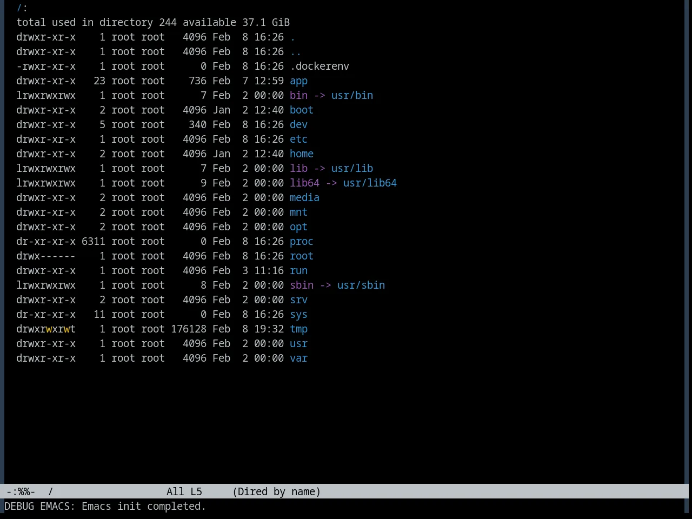Select the run directory entry
Screen dimensions: 692x519
coord(298,271)
